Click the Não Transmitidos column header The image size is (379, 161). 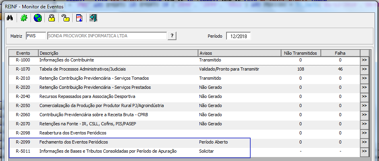click(x=300, y=53)
